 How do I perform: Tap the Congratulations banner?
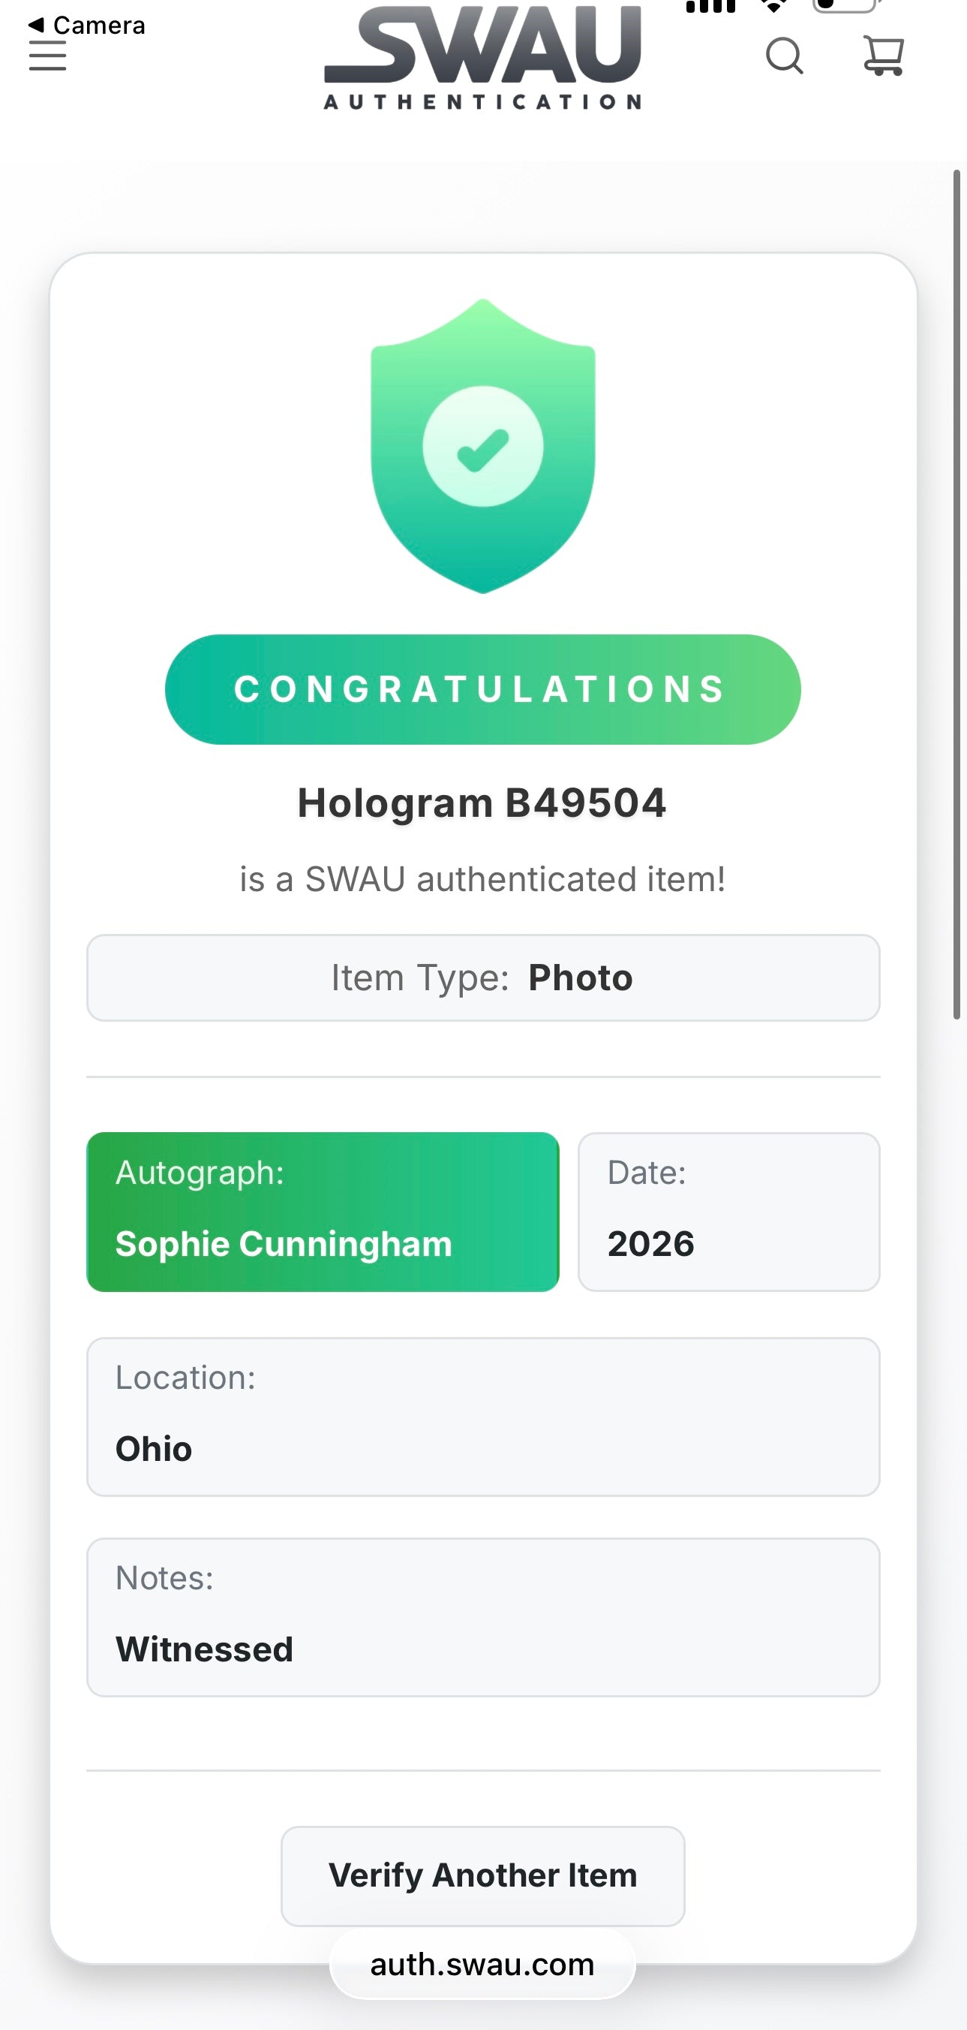pyautogui.click(x=482, y=689)
